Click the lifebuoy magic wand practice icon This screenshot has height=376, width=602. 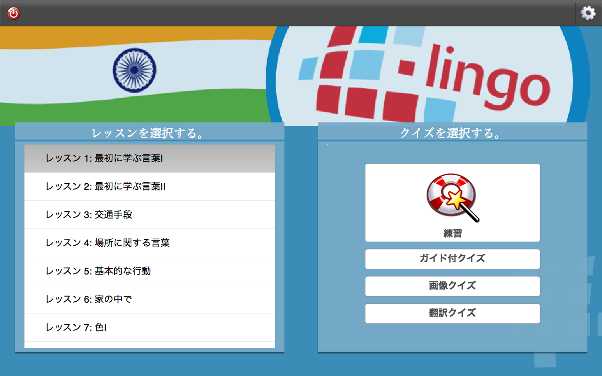point(452,197)
